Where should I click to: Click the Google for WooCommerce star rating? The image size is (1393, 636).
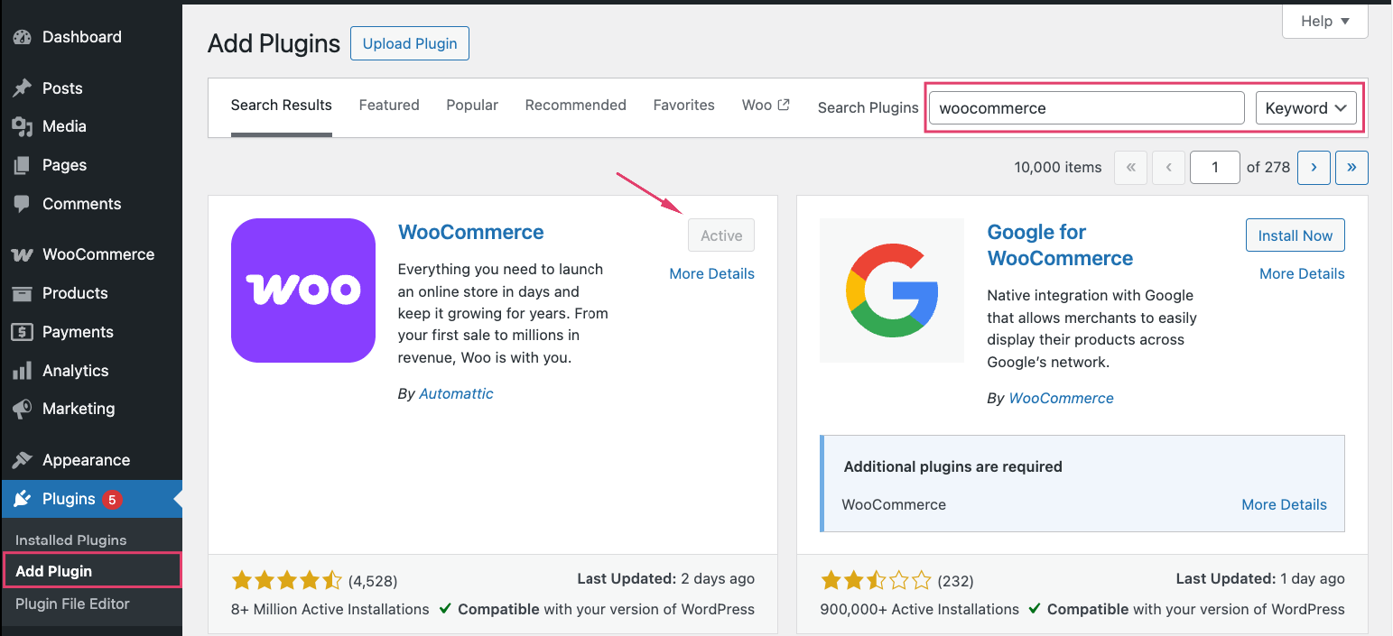(x=876, y=580)
